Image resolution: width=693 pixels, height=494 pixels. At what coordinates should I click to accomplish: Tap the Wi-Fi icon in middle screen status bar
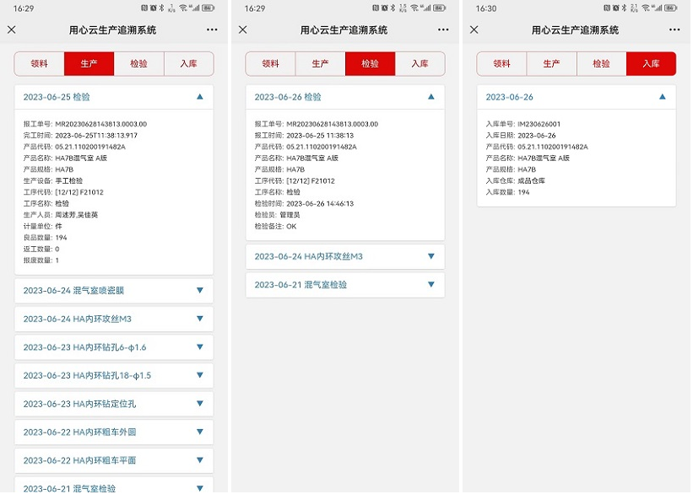[x=414, y=8]
